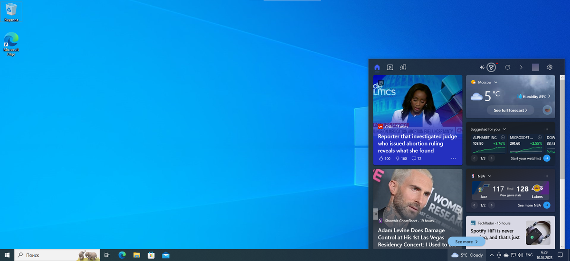
Task: Expand the Suggested for you dropdown
Action: pos(504,129)
